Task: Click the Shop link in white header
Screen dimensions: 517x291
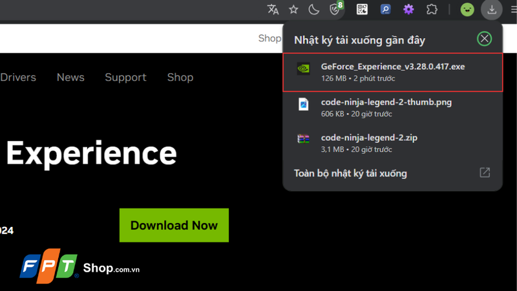Action: pyautogui.click(x=269, y=38)
